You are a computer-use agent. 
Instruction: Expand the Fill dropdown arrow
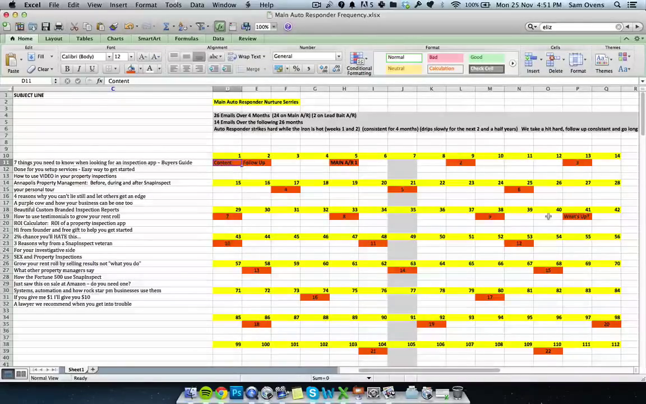pyautogui.click(x=52, y=57)
